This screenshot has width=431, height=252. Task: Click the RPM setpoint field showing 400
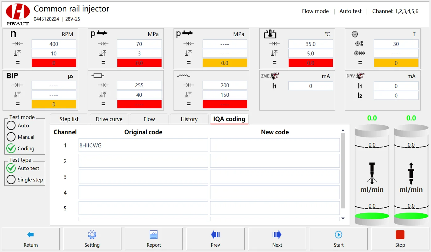pos(54,44)
